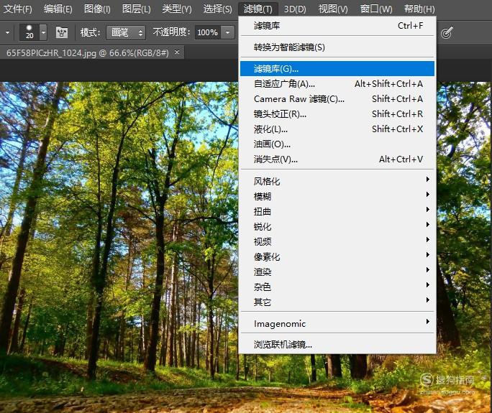Expand the 杂色 submenu

(337, 287)
